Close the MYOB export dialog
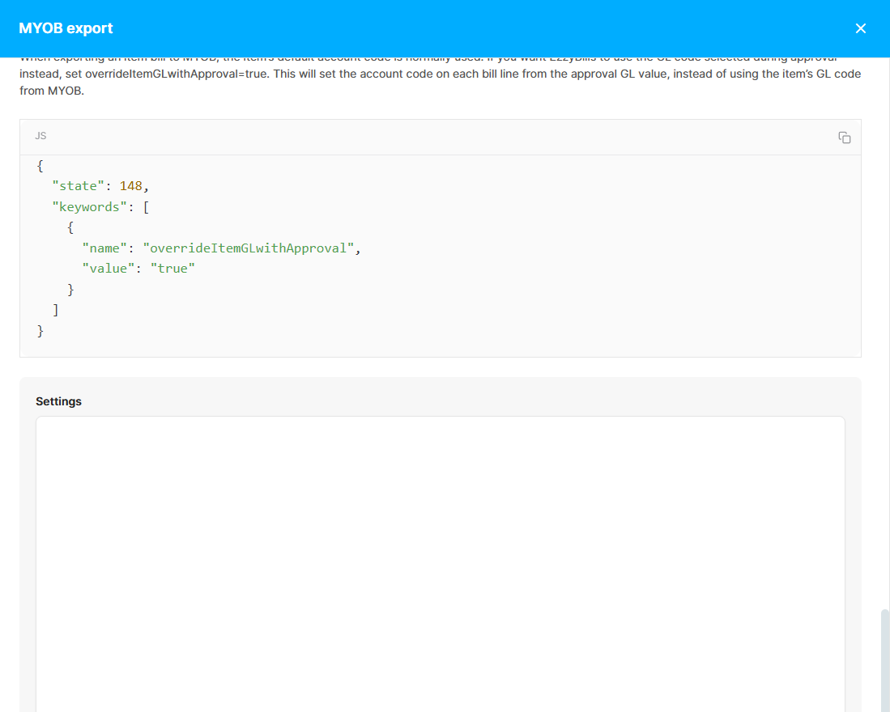Screen dimensions: 890x712 point(861,28)
